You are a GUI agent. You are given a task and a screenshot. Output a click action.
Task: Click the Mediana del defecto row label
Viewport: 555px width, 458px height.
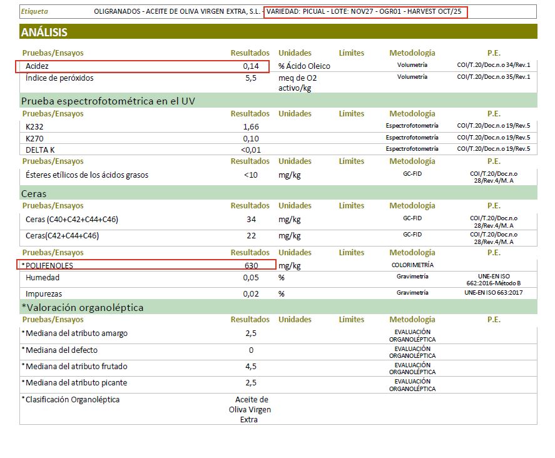point(61,350)
